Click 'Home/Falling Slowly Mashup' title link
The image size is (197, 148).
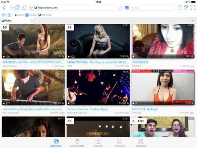[x=33, y=109]
